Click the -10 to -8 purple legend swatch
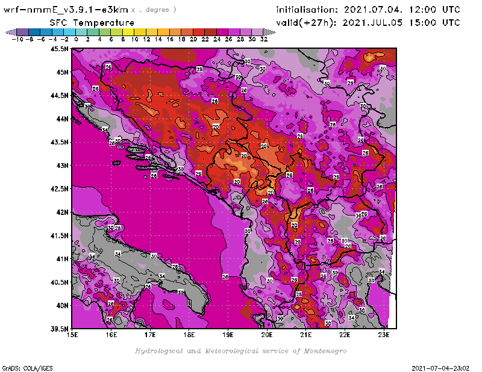 point(23,32)
